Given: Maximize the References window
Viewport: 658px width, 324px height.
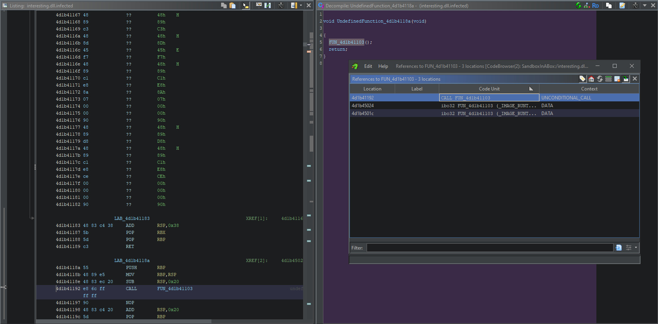Looking at the screenshot, I should [x=615, y=66].
